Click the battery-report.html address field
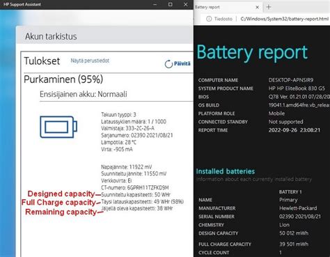330x257 pixels. pos(285,19)
